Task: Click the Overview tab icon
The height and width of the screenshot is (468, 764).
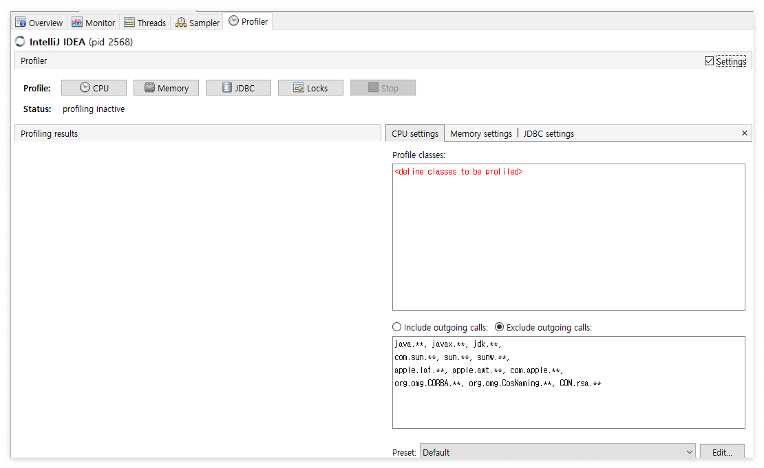Action: 21,23
